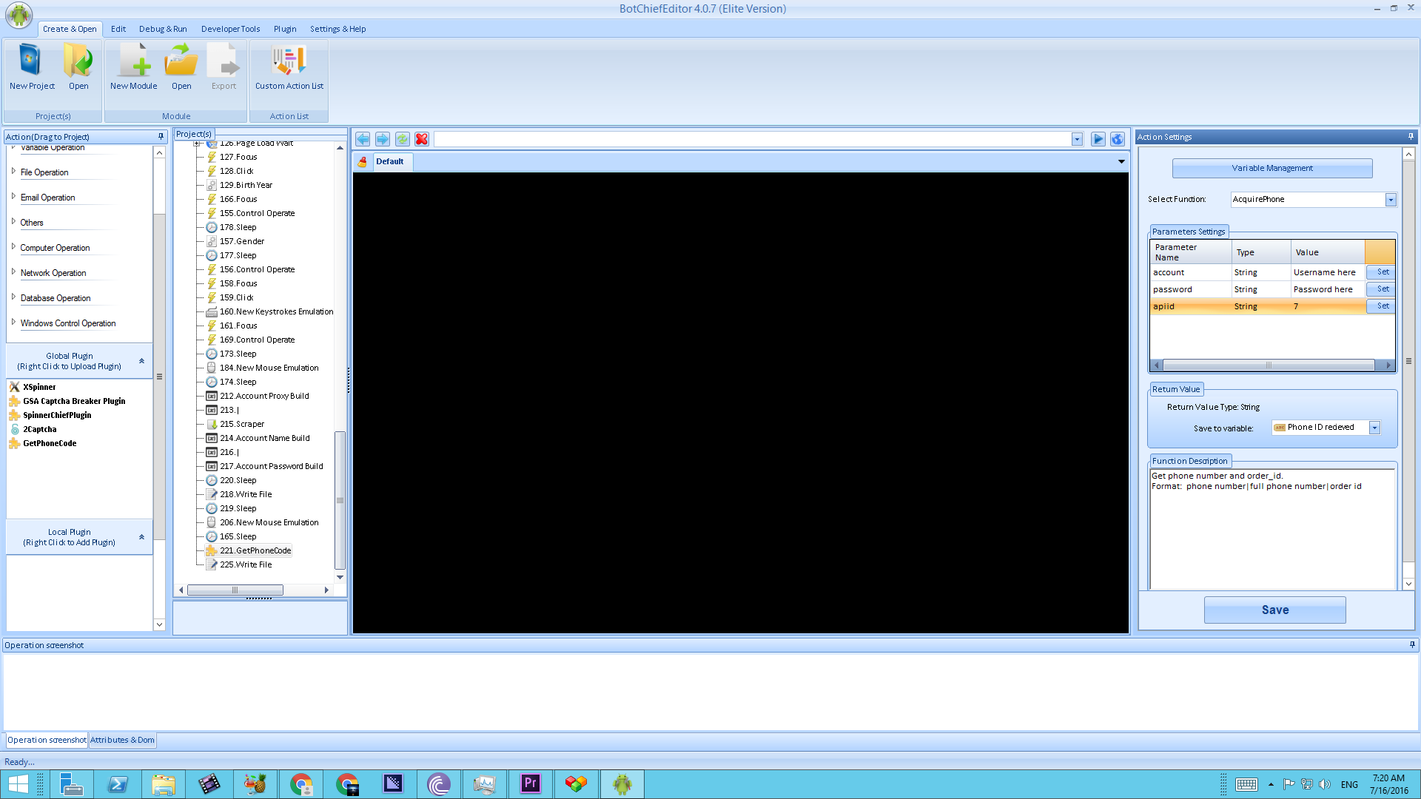Click the browser back arrow icon
1421x799 pixels.
click(x=363, y=139)
